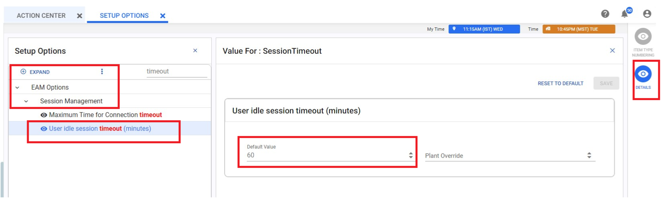Collapse the EAM Options tree node

point(17,88)
